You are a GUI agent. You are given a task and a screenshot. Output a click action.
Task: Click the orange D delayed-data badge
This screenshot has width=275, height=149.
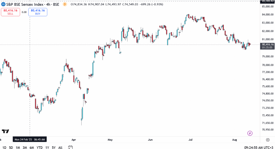[64, 4]
